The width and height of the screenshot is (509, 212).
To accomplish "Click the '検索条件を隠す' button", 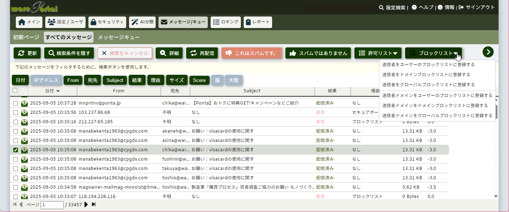I will click(69, 53).
